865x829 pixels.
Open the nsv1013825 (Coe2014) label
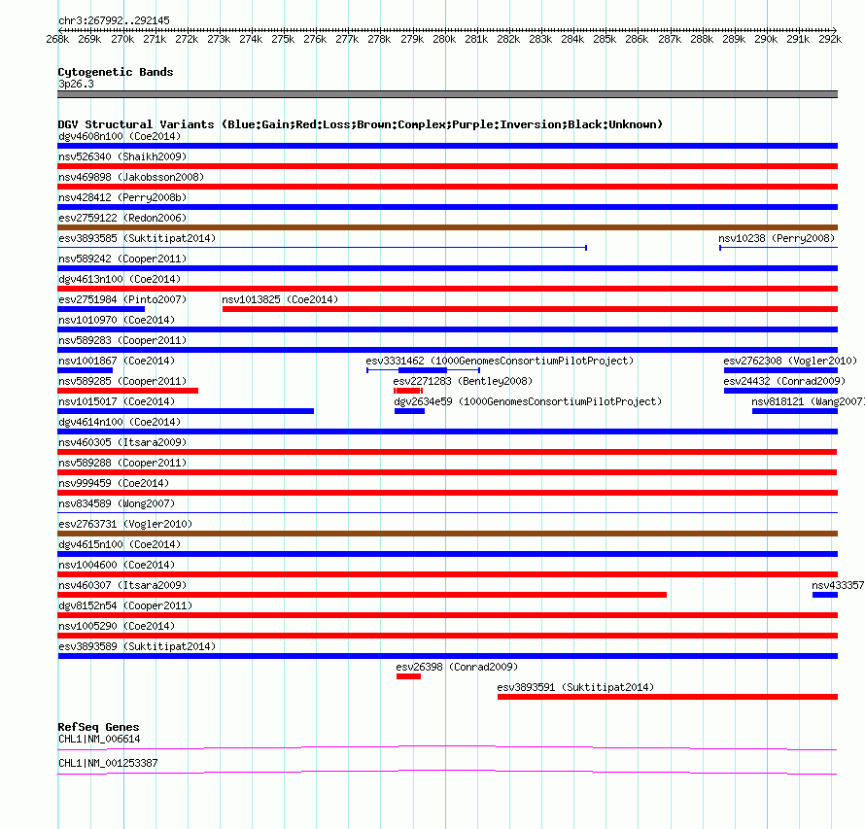[x=280, y=299]
